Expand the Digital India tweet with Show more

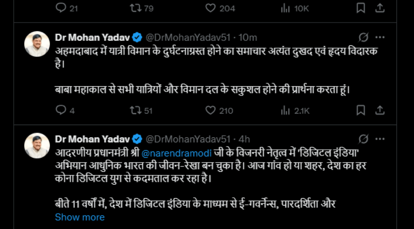[x=80, y=217]
